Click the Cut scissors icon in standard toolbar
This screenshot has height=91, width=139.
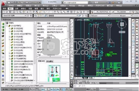click(x=28, y=12)
